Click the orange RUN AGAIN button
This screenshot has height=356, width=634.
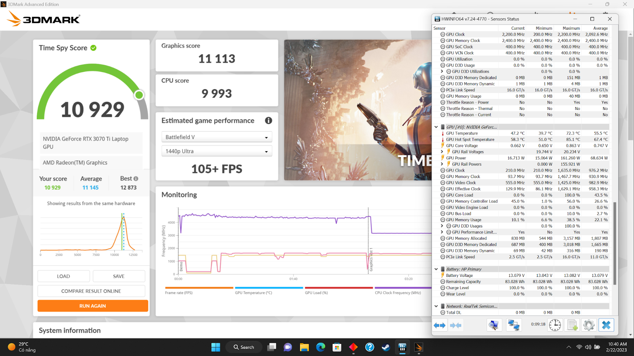point(93,306)
